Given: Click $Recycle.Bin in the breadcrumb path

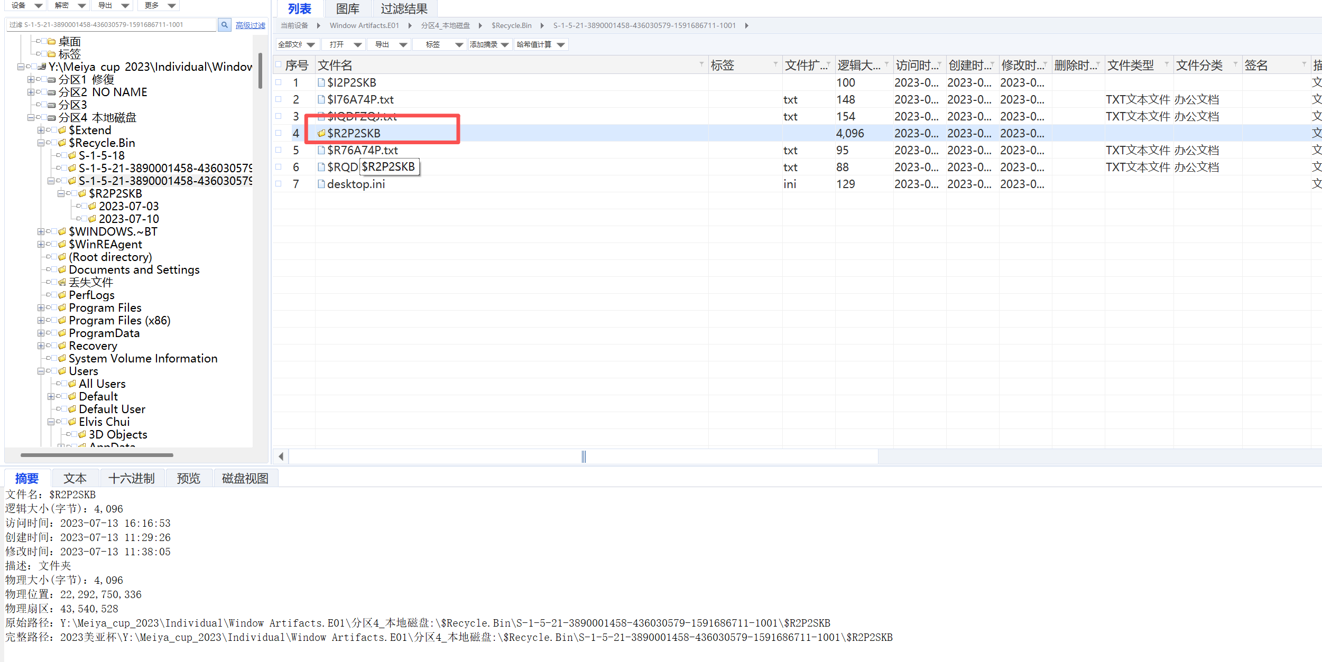Looking at the screenshot, I should pyautogui.click(x=511, y=25).
